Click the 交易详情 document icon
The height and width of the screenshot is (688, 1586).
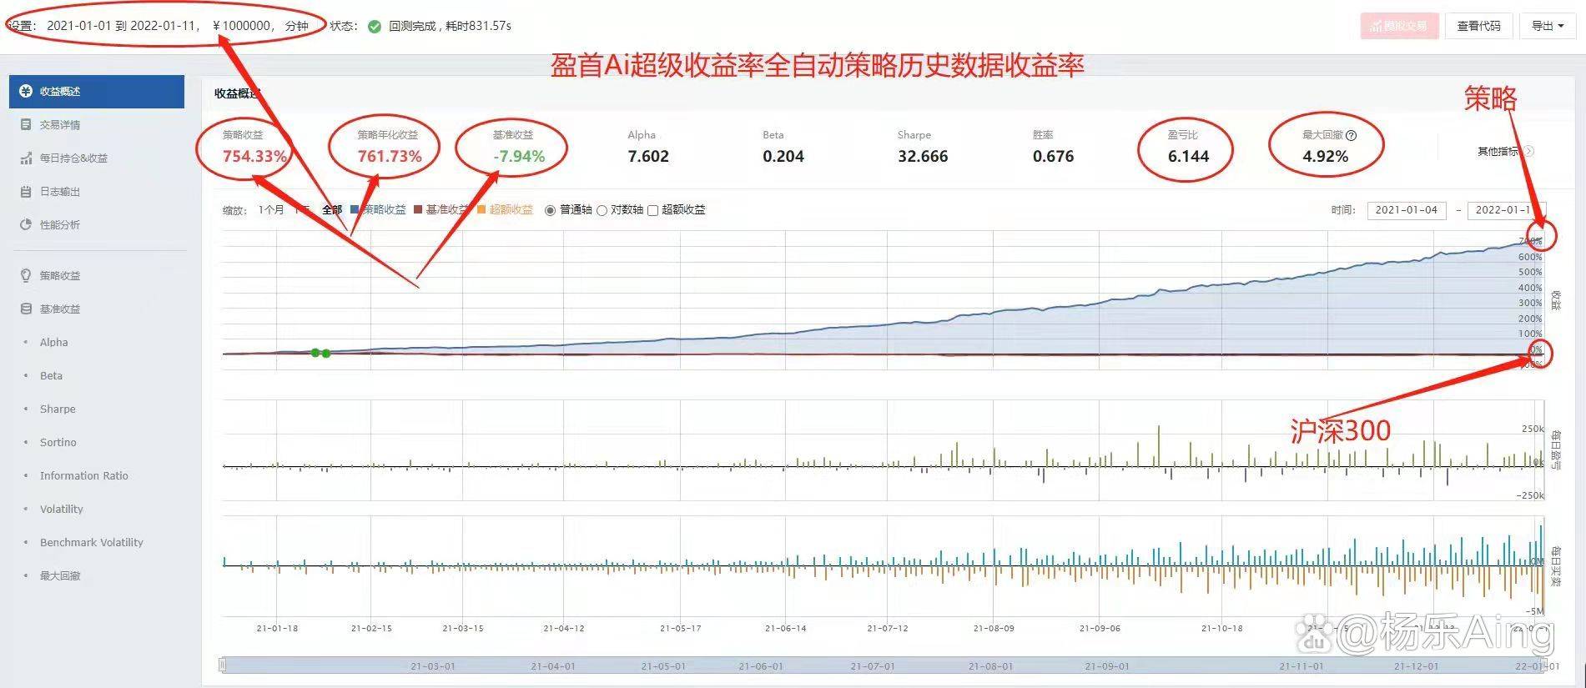pyautogui.click(x=26, y=125)
